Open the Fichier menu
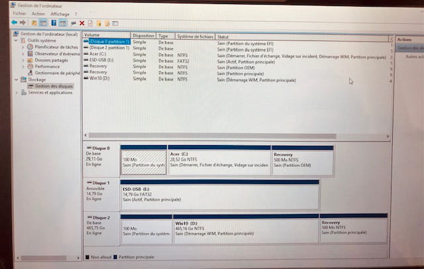 [x=19, y=13]
